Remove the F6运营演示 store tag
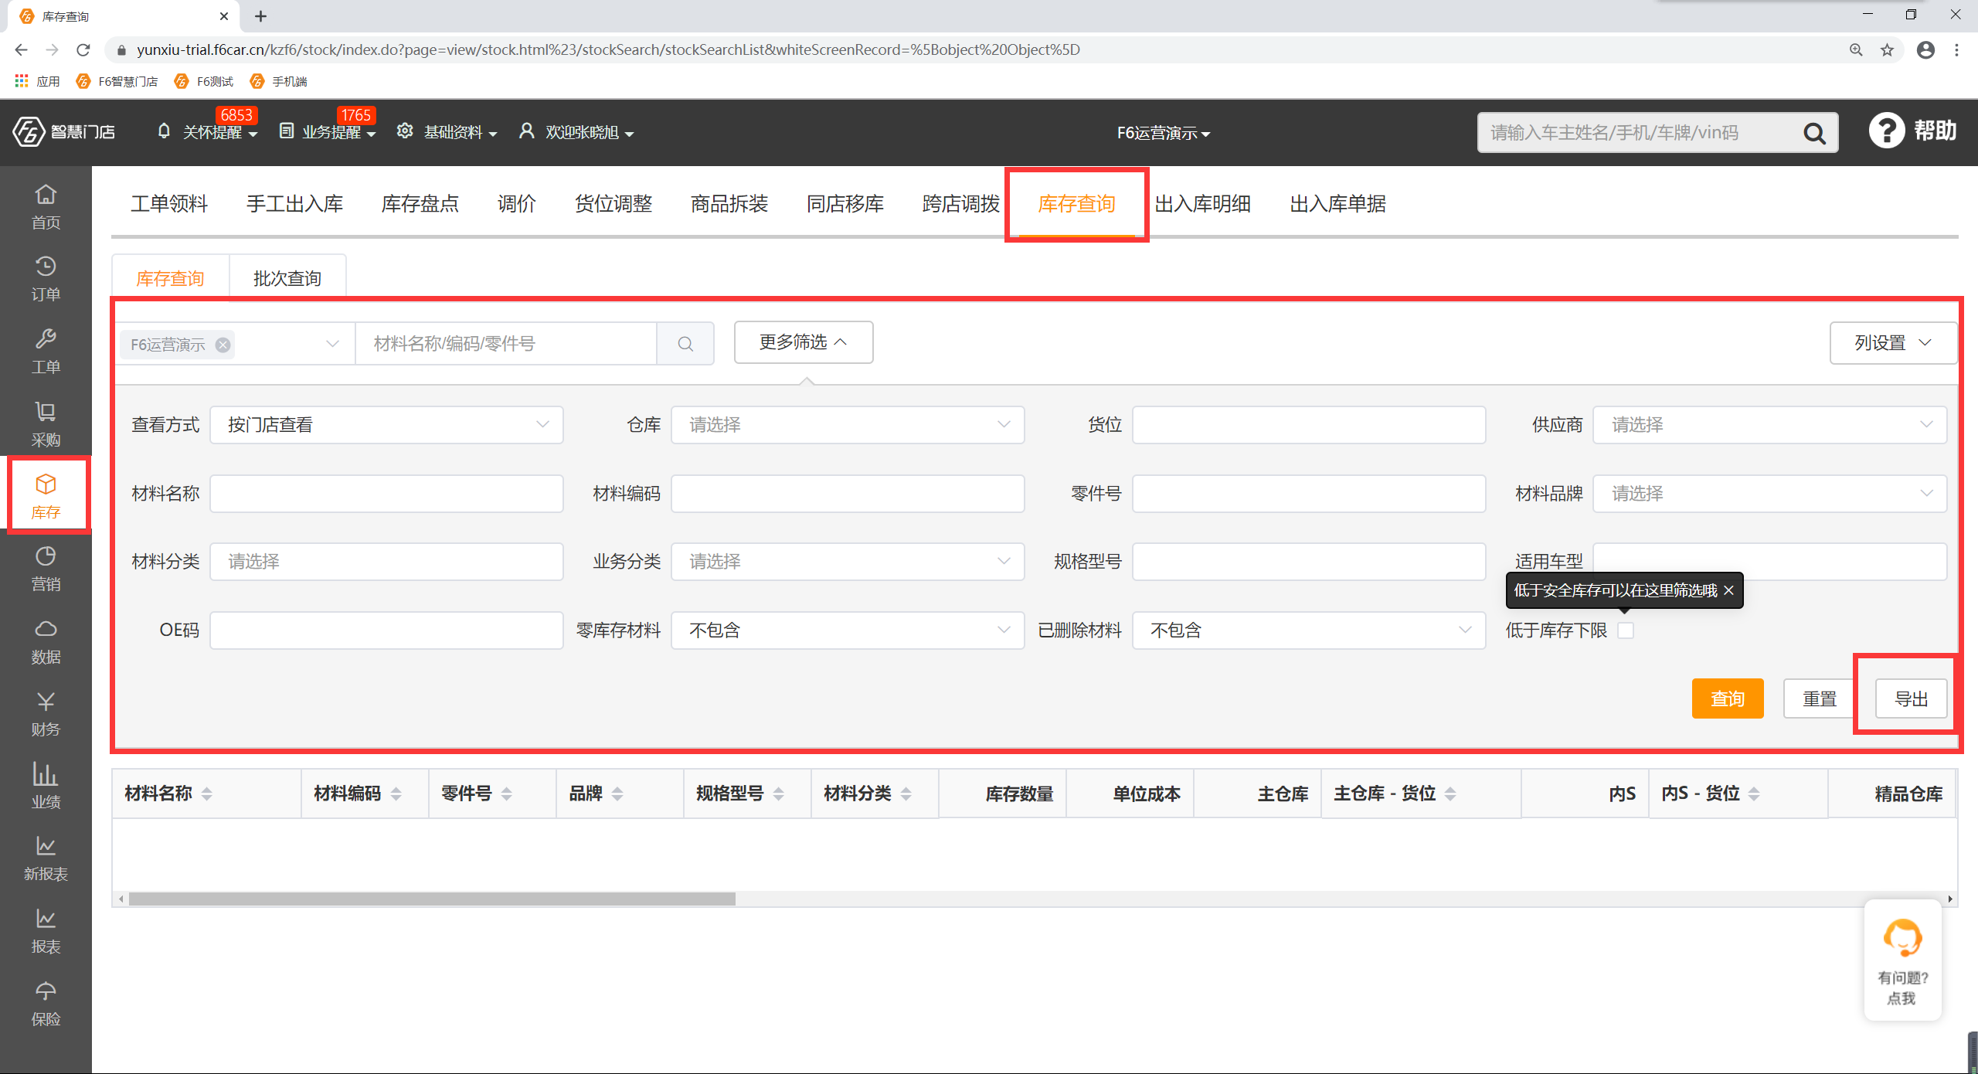 click(223, 345)
